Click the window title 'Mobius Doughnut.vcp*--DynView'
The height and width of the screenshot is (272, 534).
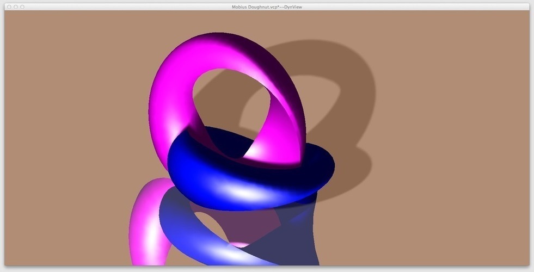(267, 7)
